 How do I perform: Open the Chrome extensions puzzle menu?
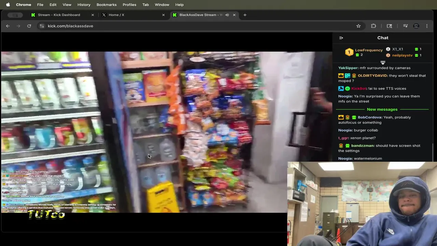(x=373, y=26)
